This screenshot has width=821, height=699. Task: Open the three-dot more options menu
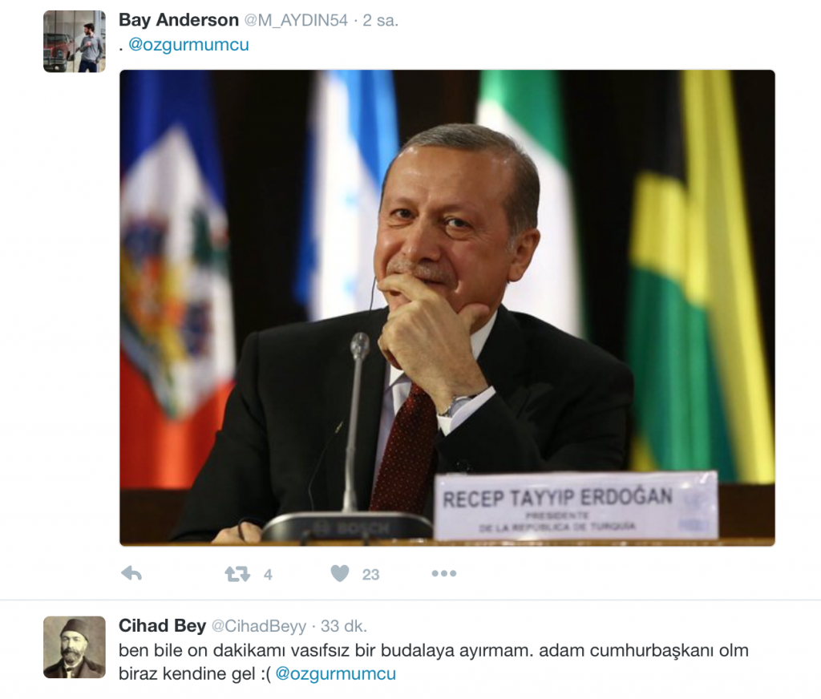pyautogui.click(x=444, y=574)
